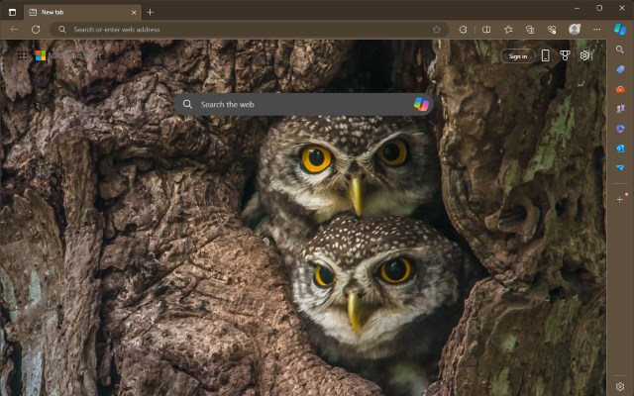Click inside the Search the web box

coord(303,104)
